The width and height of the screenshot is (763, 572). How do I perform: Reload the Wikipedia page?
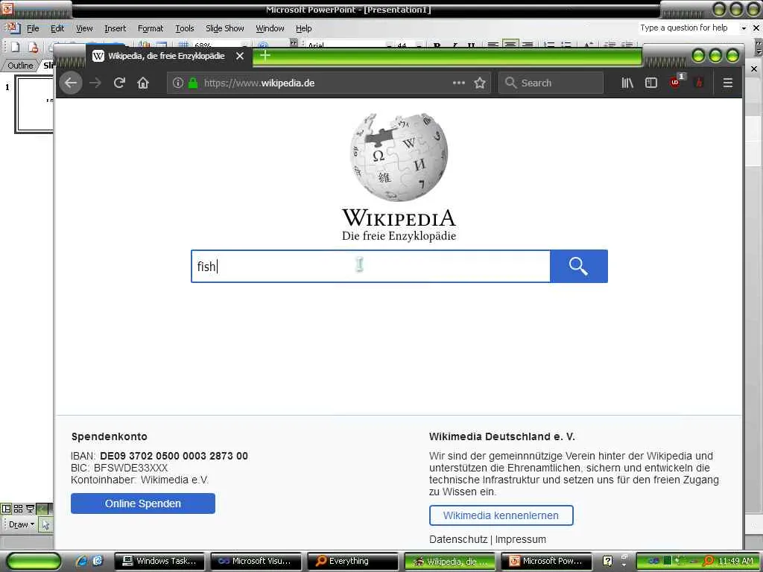tap(119, 83)
